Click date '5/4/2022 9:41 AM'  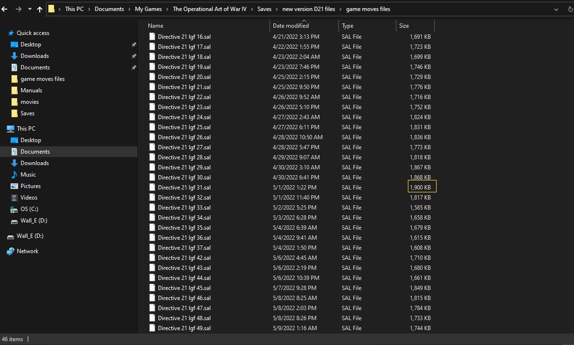295,237
